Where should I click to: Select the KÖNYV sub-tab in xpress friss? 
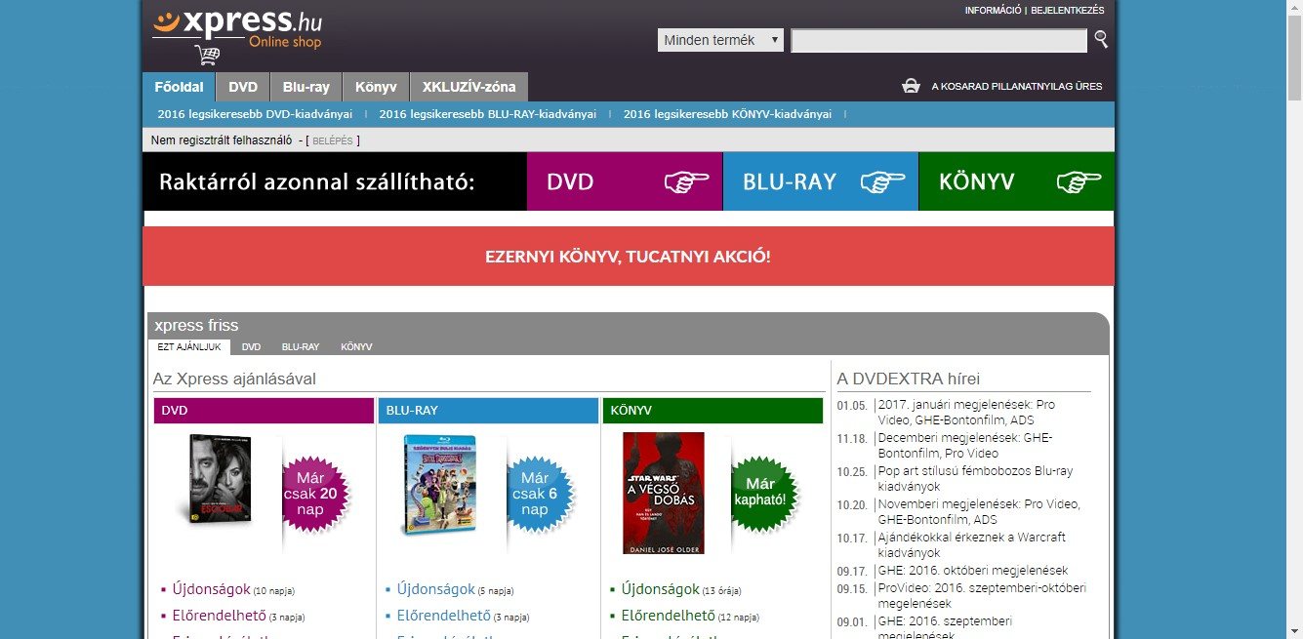point(356,347)
